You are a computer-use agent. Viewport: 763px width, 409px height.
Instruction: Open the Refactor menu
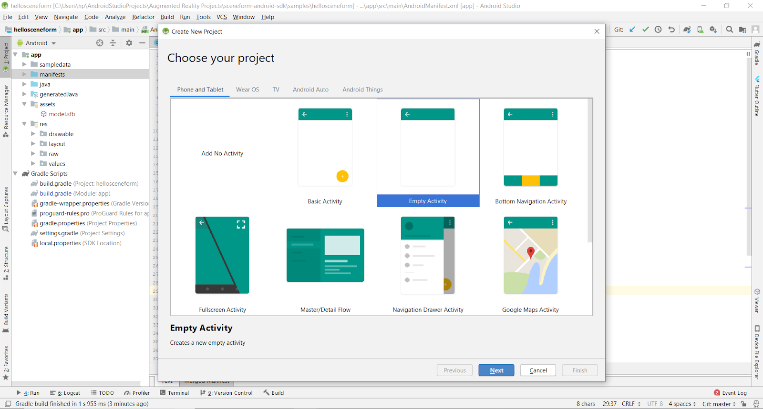click(144, 17)
